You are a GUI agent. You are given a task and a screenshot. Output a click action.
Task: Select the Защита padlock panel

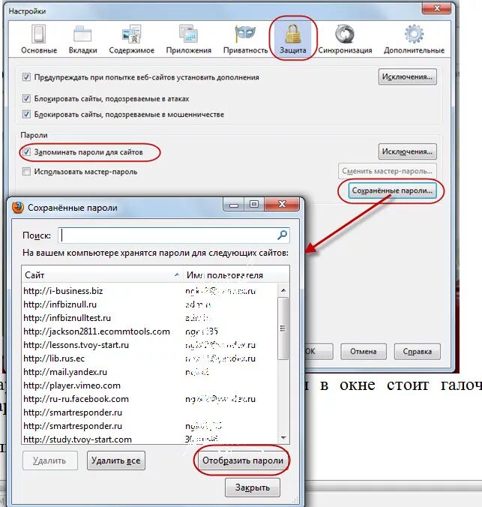(x=293, y=40)
